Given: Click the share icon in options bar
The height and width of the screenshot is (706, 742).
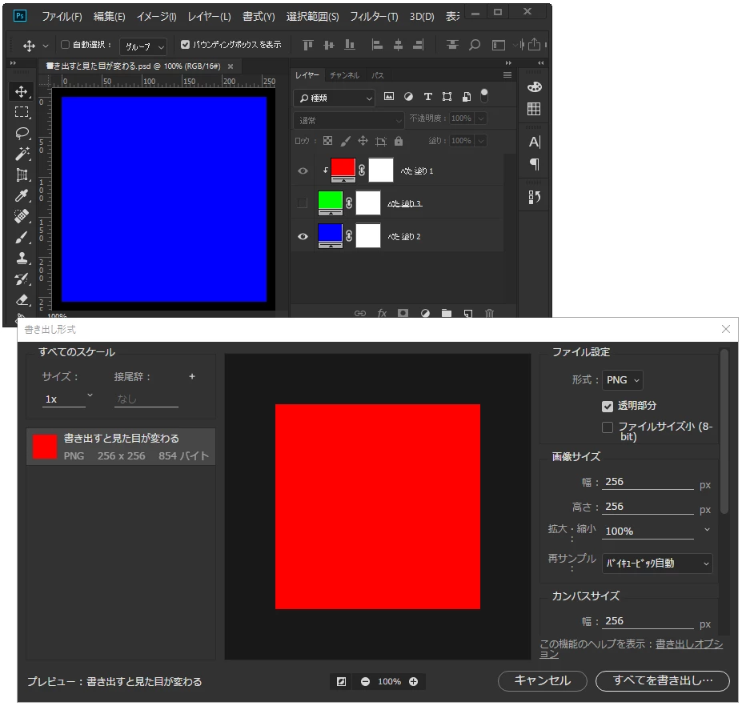Looking at the screenshot, I should coord(534,45).
